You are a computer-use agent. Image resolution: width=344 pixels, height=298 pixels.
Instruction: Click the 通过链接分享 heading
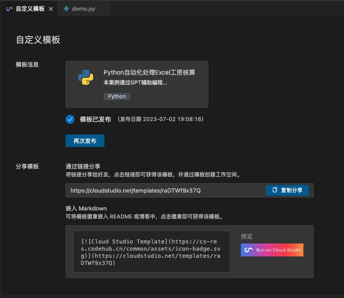(x=83, y=166)
